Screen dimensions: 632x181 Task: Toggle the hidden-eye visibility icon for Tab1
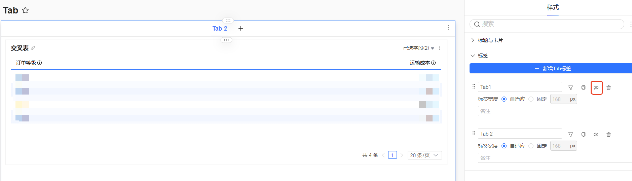[x=596, y=87]
